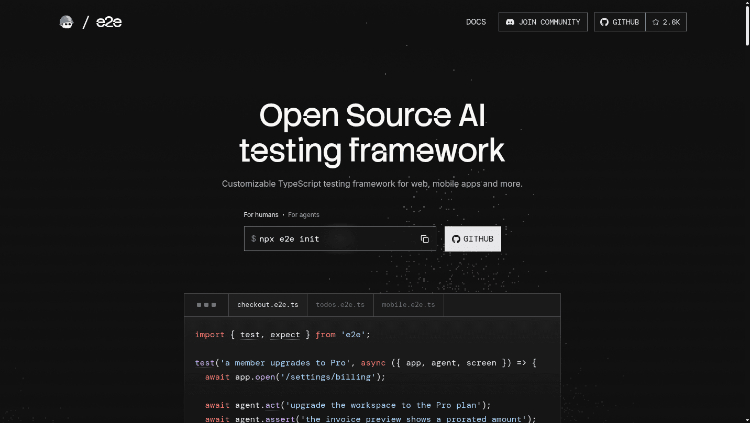This screenshot has height=423, width=750.
Task: Click the e2e wordmark in header
Action: pyautogui.click(x=109, y=22)
